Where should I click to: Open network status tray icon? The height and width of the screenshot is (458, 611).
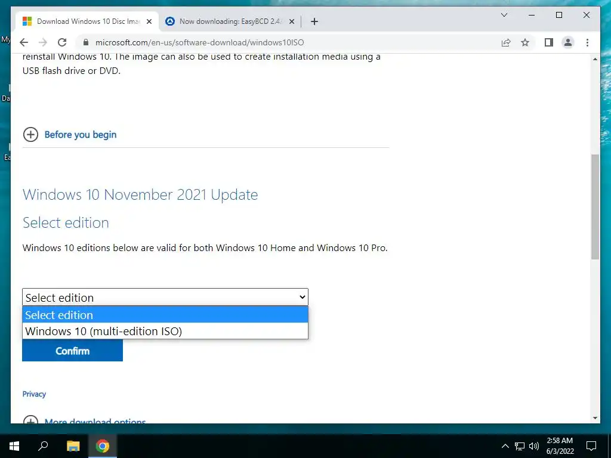coord(520,446)
